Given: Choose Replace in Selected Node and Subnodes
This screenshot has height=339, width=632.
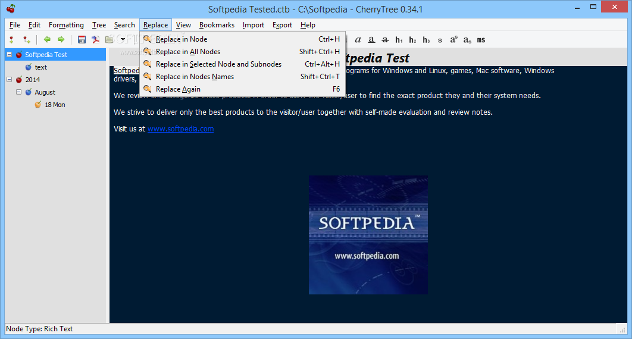Looking at the screenshot, I should tap(242, 64).
